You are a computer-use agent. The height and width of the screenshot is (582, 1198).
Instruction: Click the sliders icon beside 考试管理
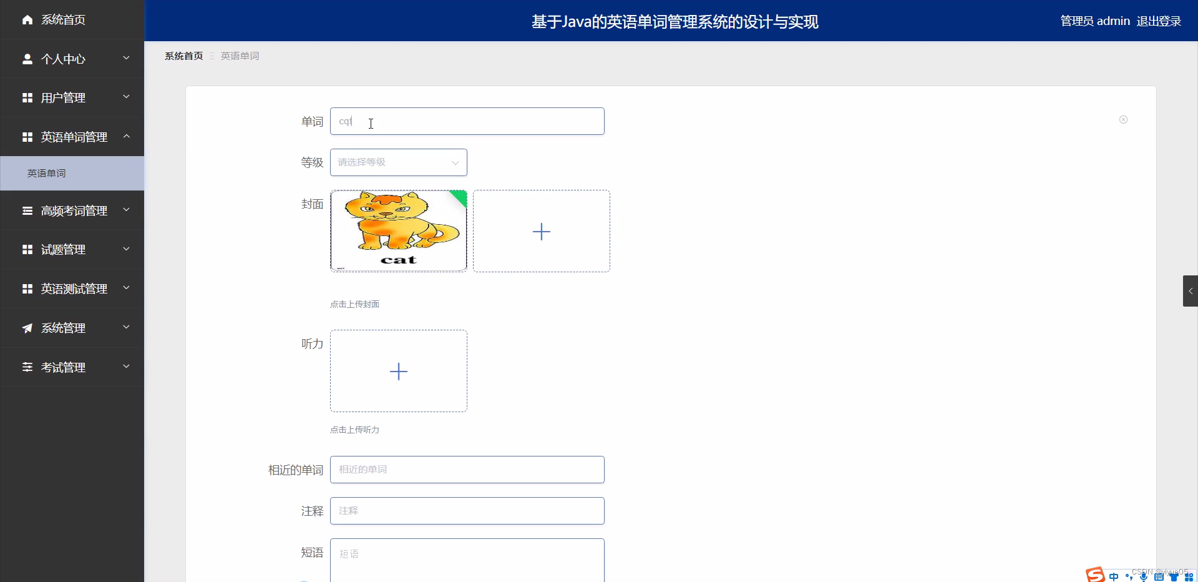(x=27, y=367)
